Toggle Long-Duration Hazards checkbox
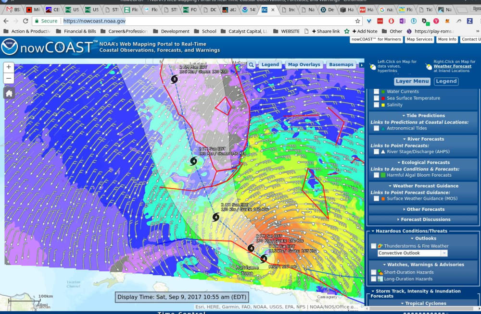Viewport: 481px width, 314px height. 373,279
